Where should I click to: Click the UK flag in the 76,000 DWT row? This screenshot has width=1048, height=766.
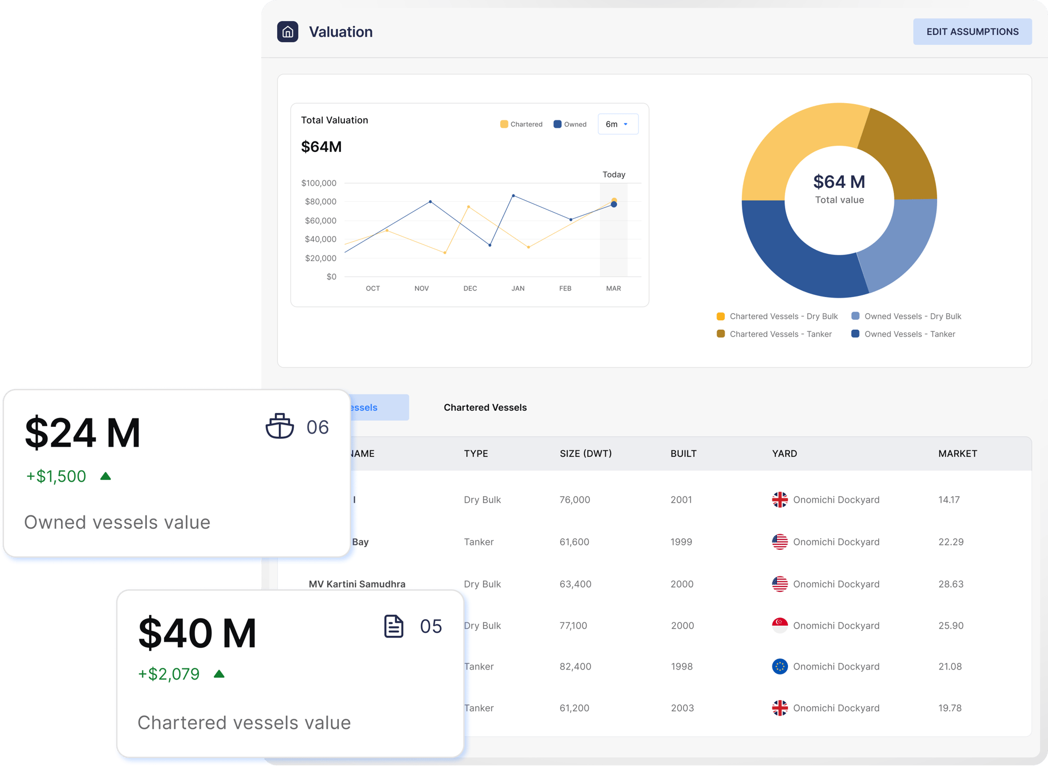pyautogui.click(x=780, y=499)
